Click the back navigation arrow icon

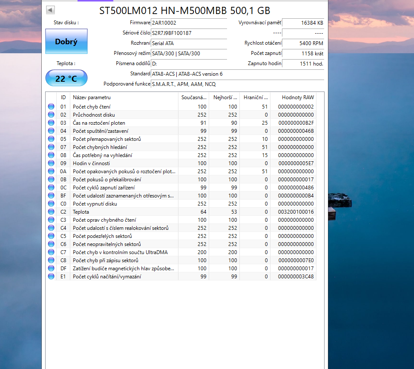point(49,9)
